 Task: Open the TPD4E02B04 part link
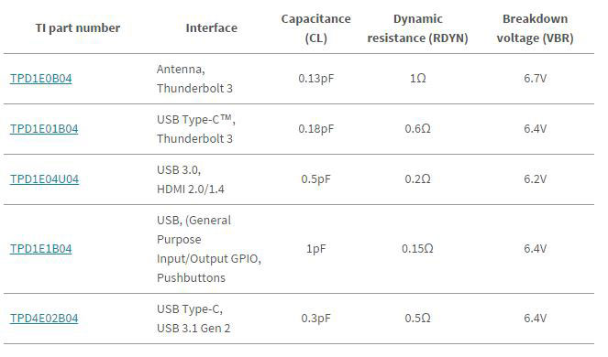pos(44,319)
